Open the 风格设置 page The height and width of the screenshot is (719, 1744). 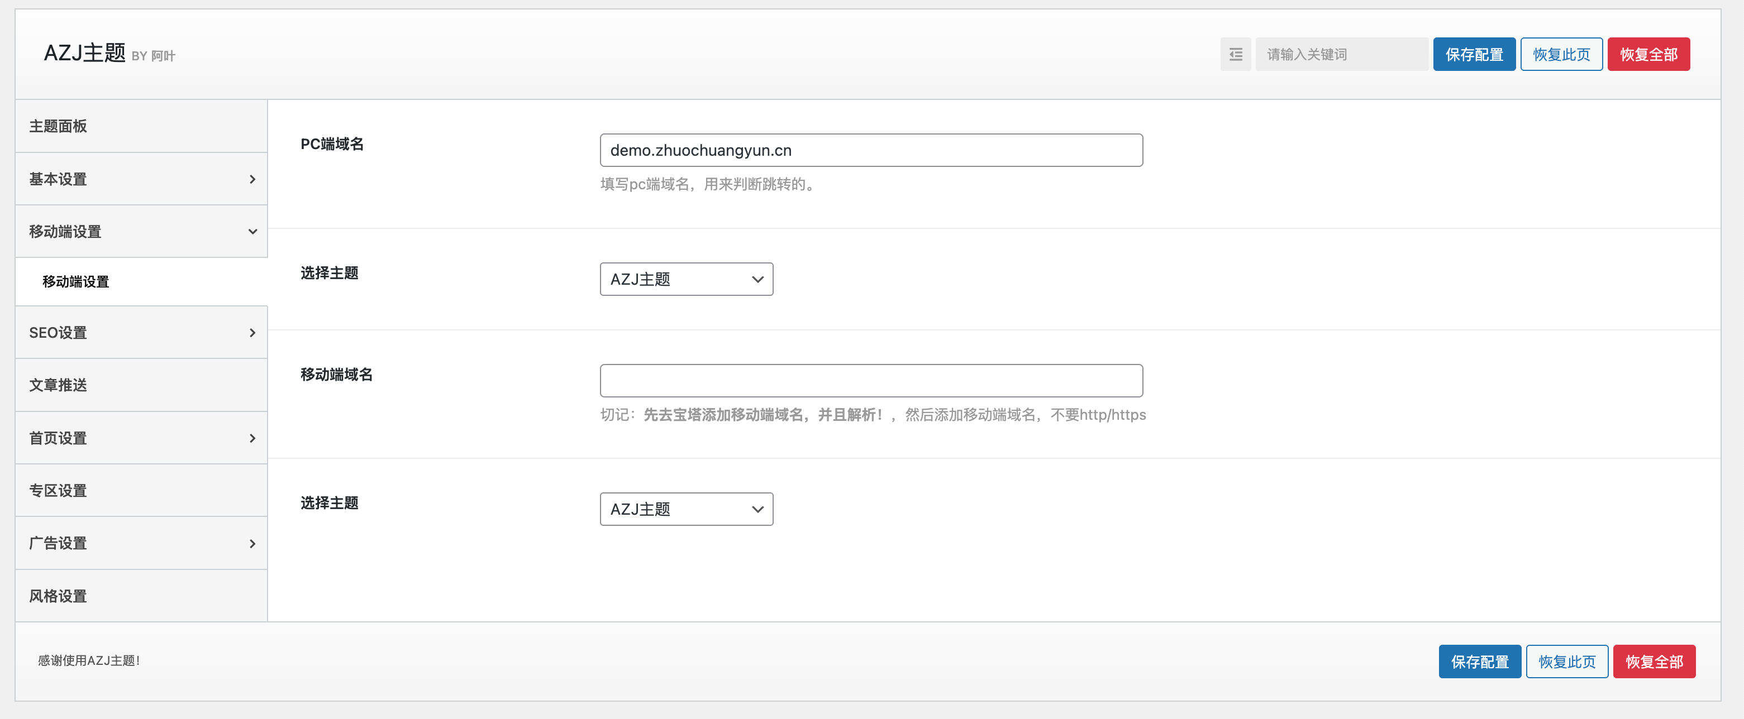point(140,595)
